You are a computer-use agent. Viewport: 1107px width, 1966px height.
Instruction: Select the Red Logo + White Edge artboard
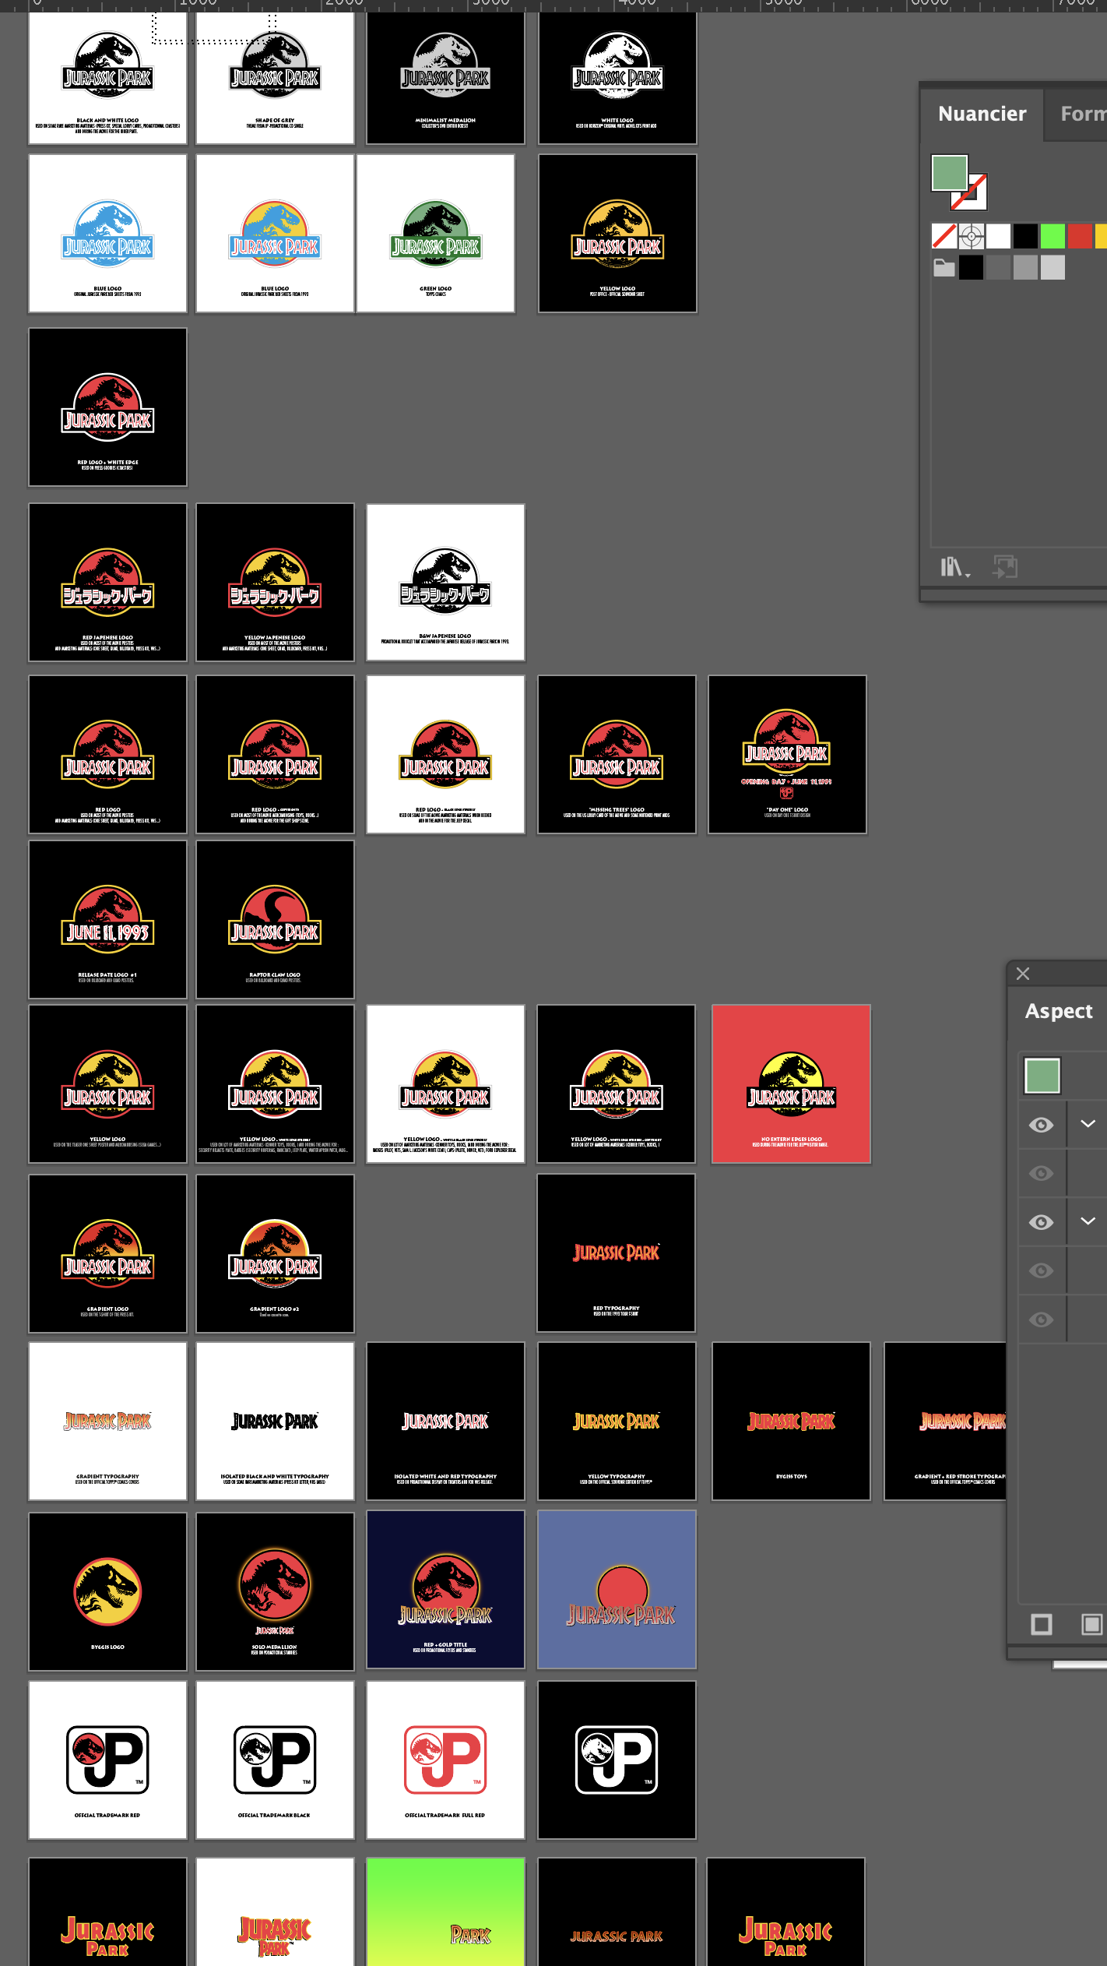click(x=107, y=407)
